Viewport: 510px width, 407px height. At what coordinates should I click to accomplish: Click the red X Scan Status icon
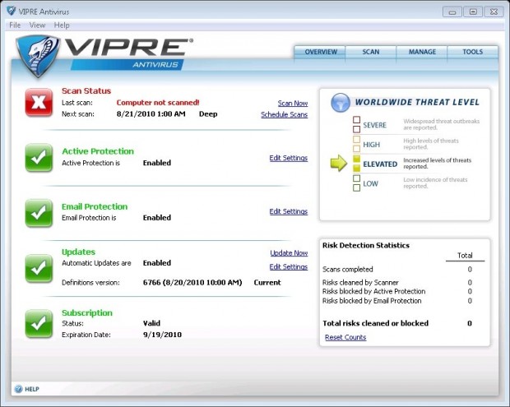(x=39, y=103)
